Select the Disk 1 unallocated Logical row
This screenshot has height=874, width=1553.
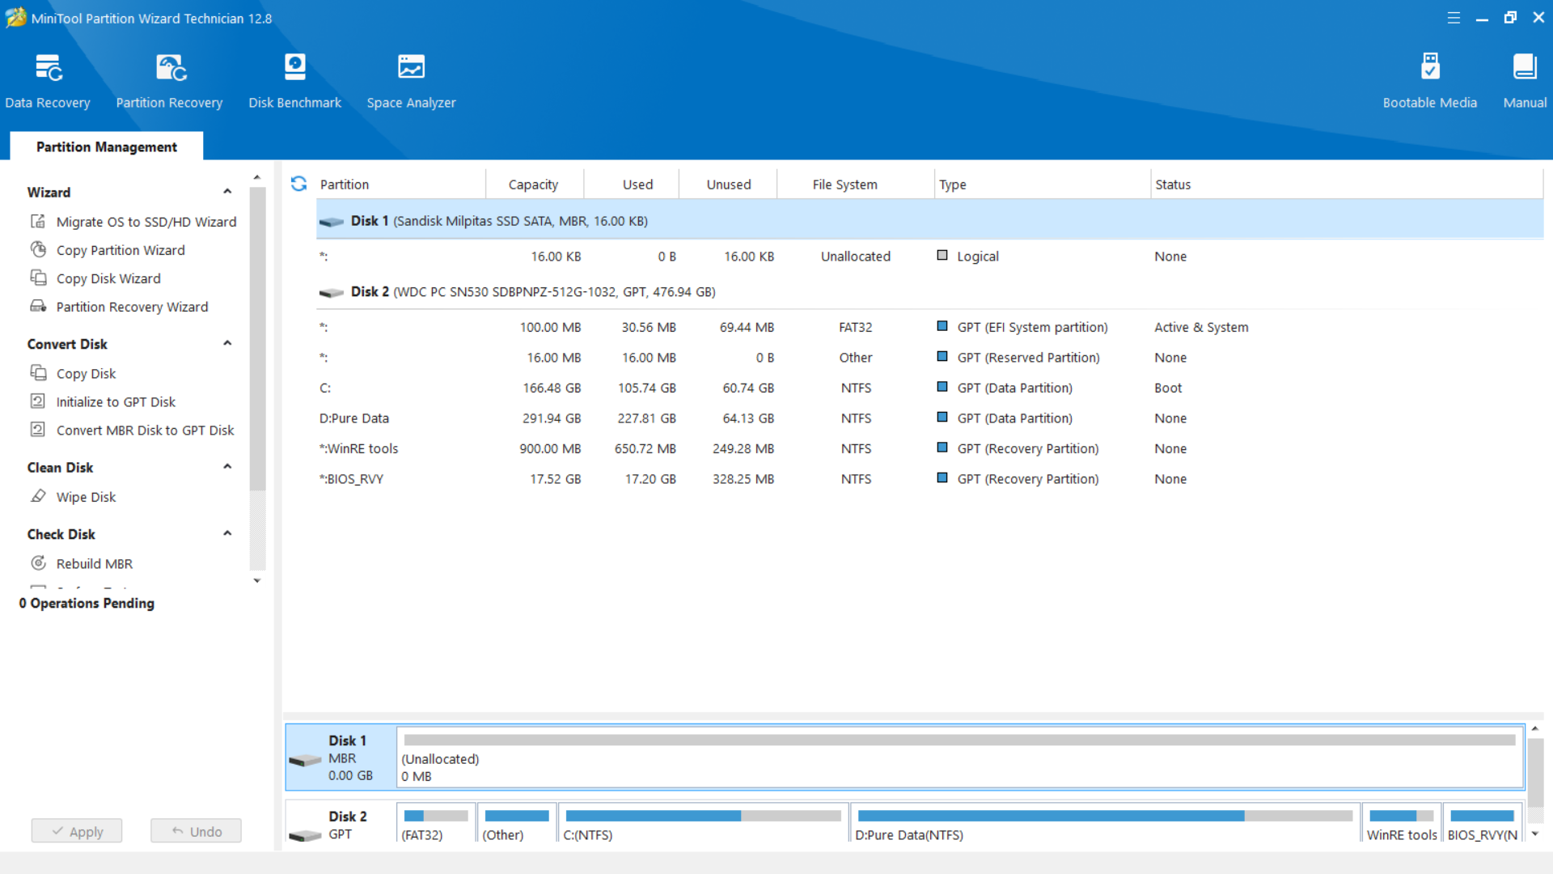(x=929, y=257)
